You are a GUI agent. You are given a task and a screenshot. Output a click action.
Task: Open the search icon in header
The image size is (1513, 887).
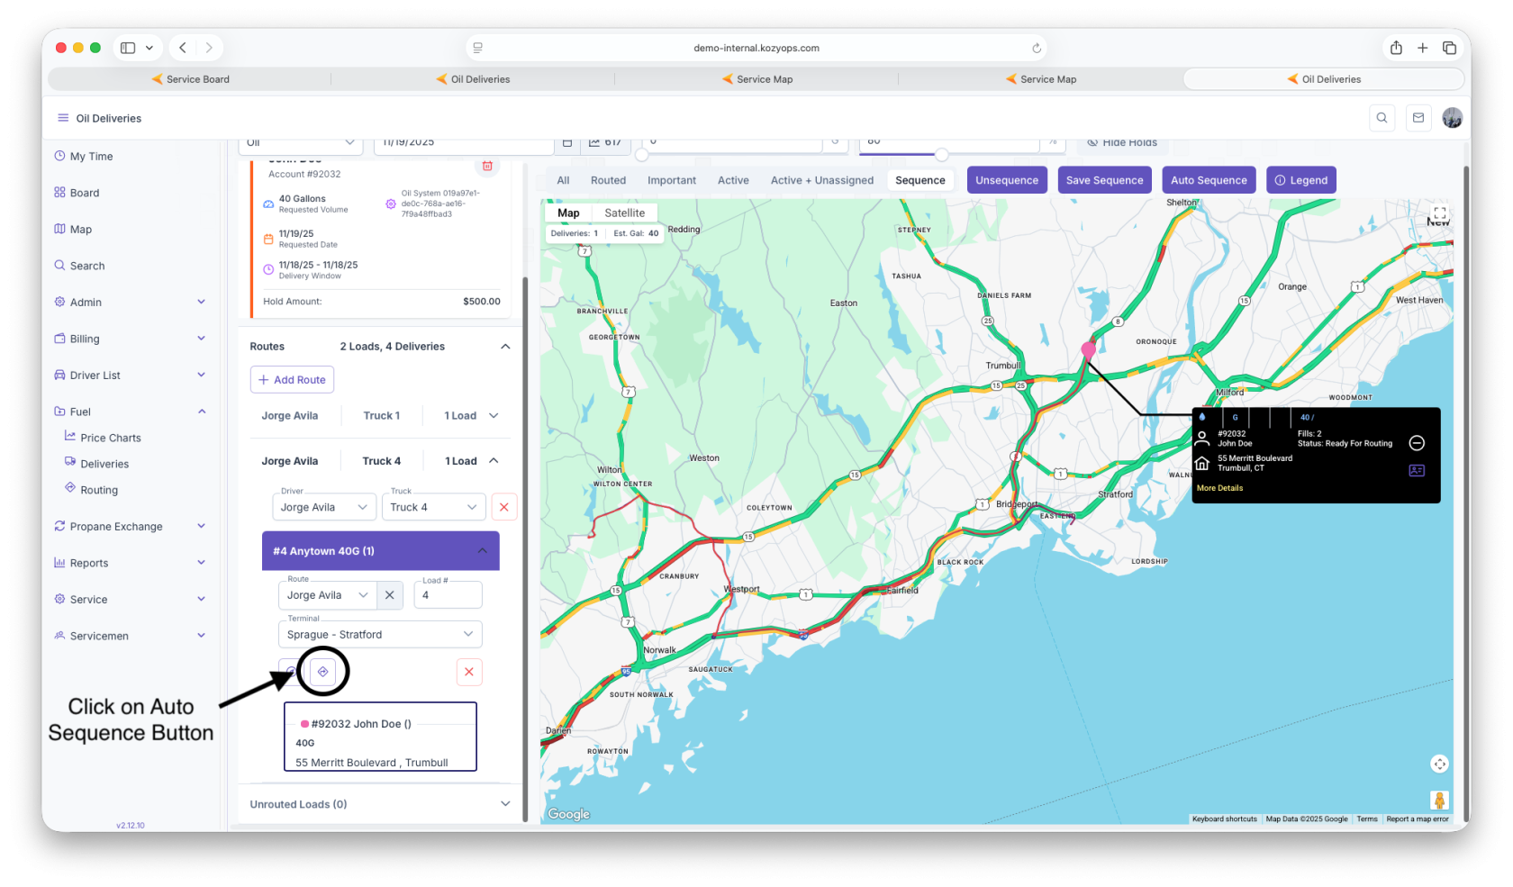coord(1382,118)
